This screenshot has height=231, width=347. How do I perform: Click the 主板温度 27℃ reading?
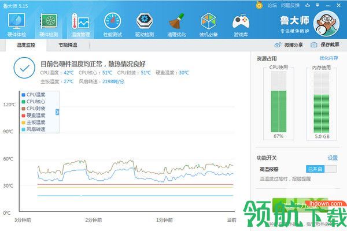click(57, 81)
